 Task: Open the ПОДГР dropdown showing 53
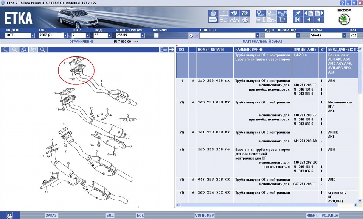pyautogui.click(x=103, y=35)
